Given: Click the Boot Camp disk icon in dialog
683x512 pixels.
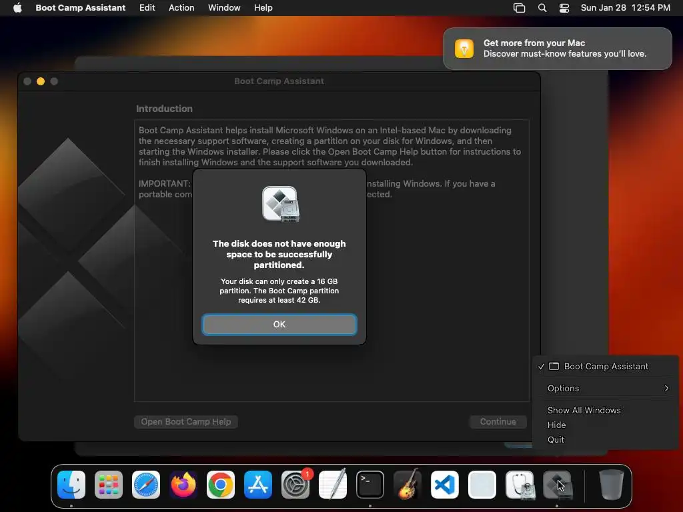Looking at the screenshot, I should 281,204.
